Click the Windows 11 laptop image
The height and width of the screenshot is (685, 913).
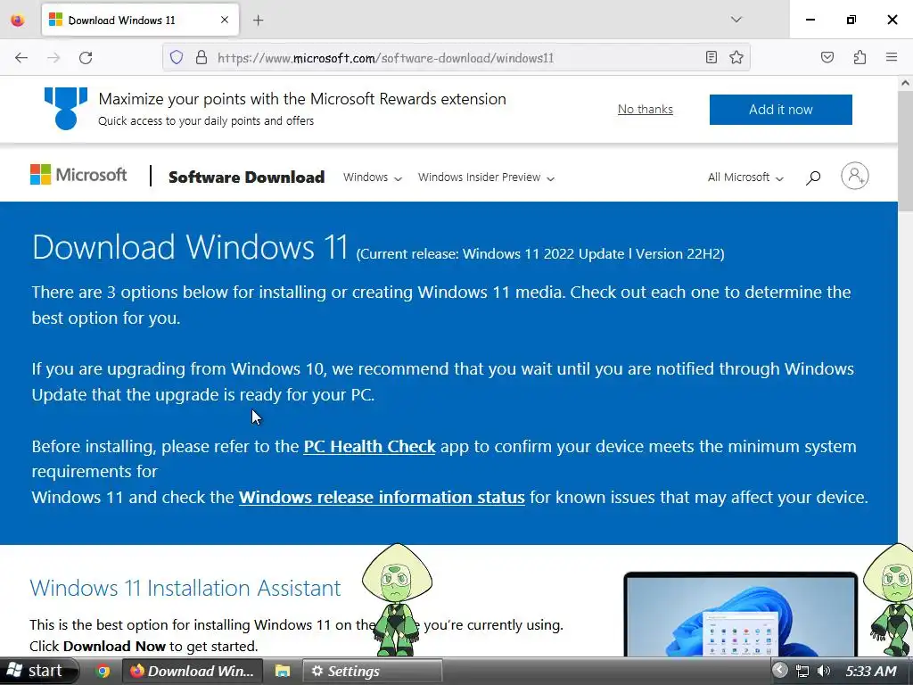(741, 615)
